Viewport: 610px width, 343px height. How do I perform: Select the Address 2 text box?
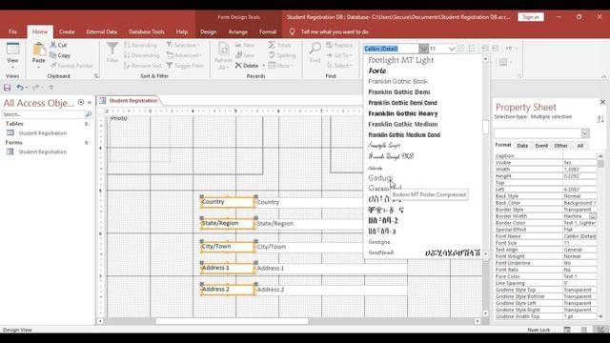click(331, 290)
